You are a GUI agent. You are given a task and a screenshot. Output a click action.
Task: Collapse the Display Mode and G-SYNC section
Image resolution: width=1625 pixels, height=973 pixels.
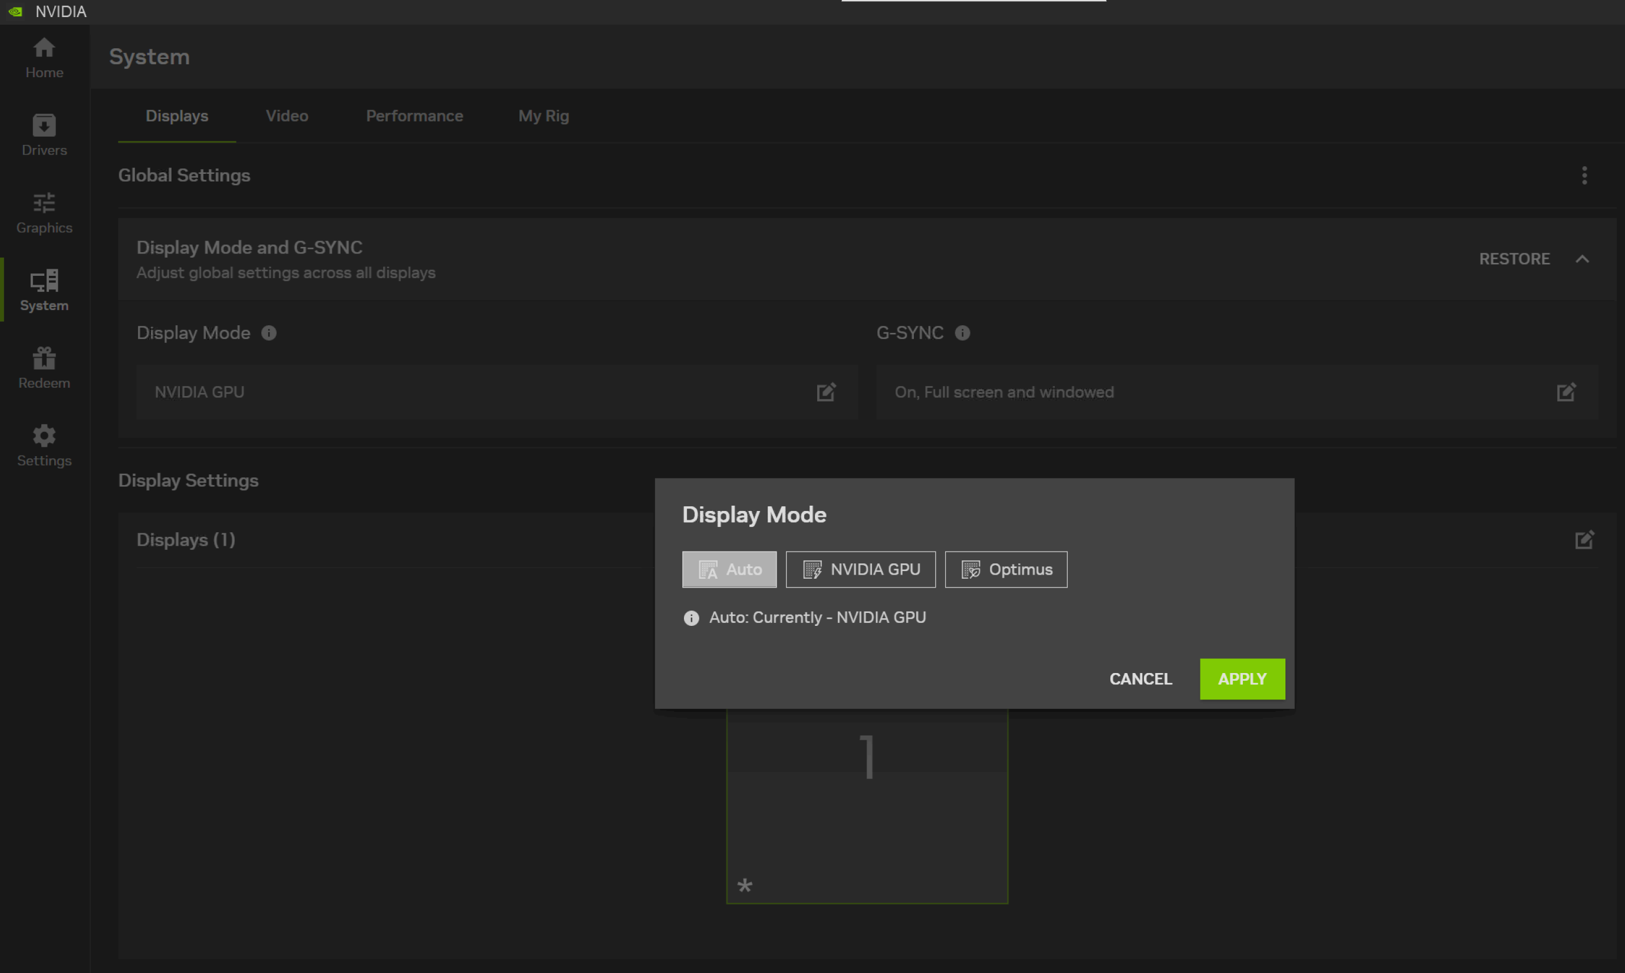pyautogui.click(x=1583, y=258)
